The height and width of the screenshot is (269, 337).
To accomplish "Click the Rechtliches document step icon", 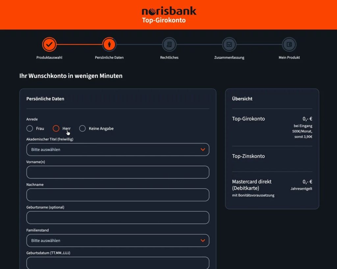I will tap(169, 44).
